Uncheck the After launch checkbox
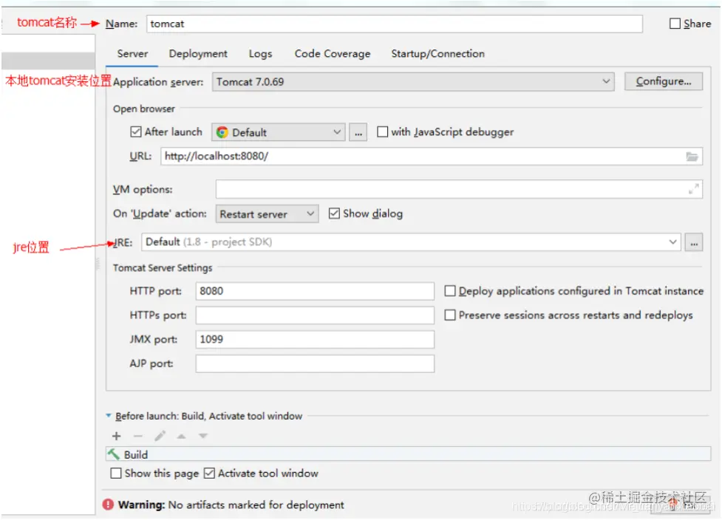This screenshot has width=722, height=520. click(135, 132)
